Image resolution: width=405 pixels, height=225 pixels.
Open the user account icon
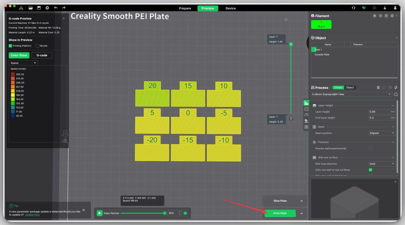[x=395, y=8]
